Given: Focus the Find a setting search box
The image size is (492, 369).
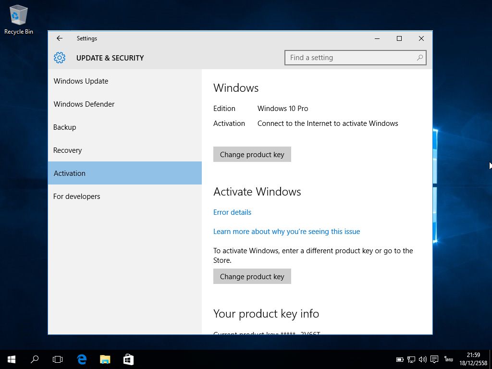Looking at the screenshot, I should coord(355,58).
